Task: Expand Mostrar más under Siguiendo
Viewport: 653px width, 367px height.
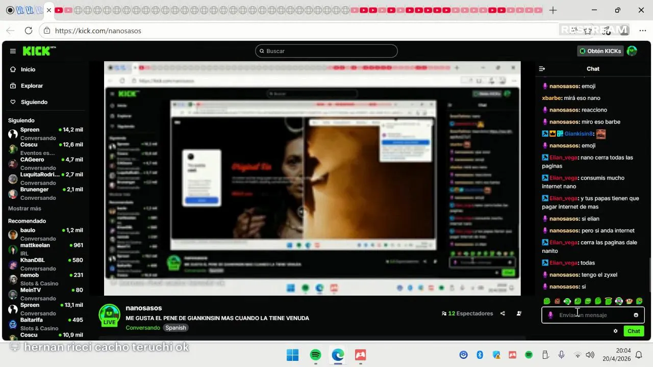Action: pyautogui.click(x=24, y=208)
